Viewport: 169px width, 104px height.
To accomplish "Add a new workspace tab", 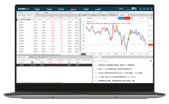I will coord(125,13).
